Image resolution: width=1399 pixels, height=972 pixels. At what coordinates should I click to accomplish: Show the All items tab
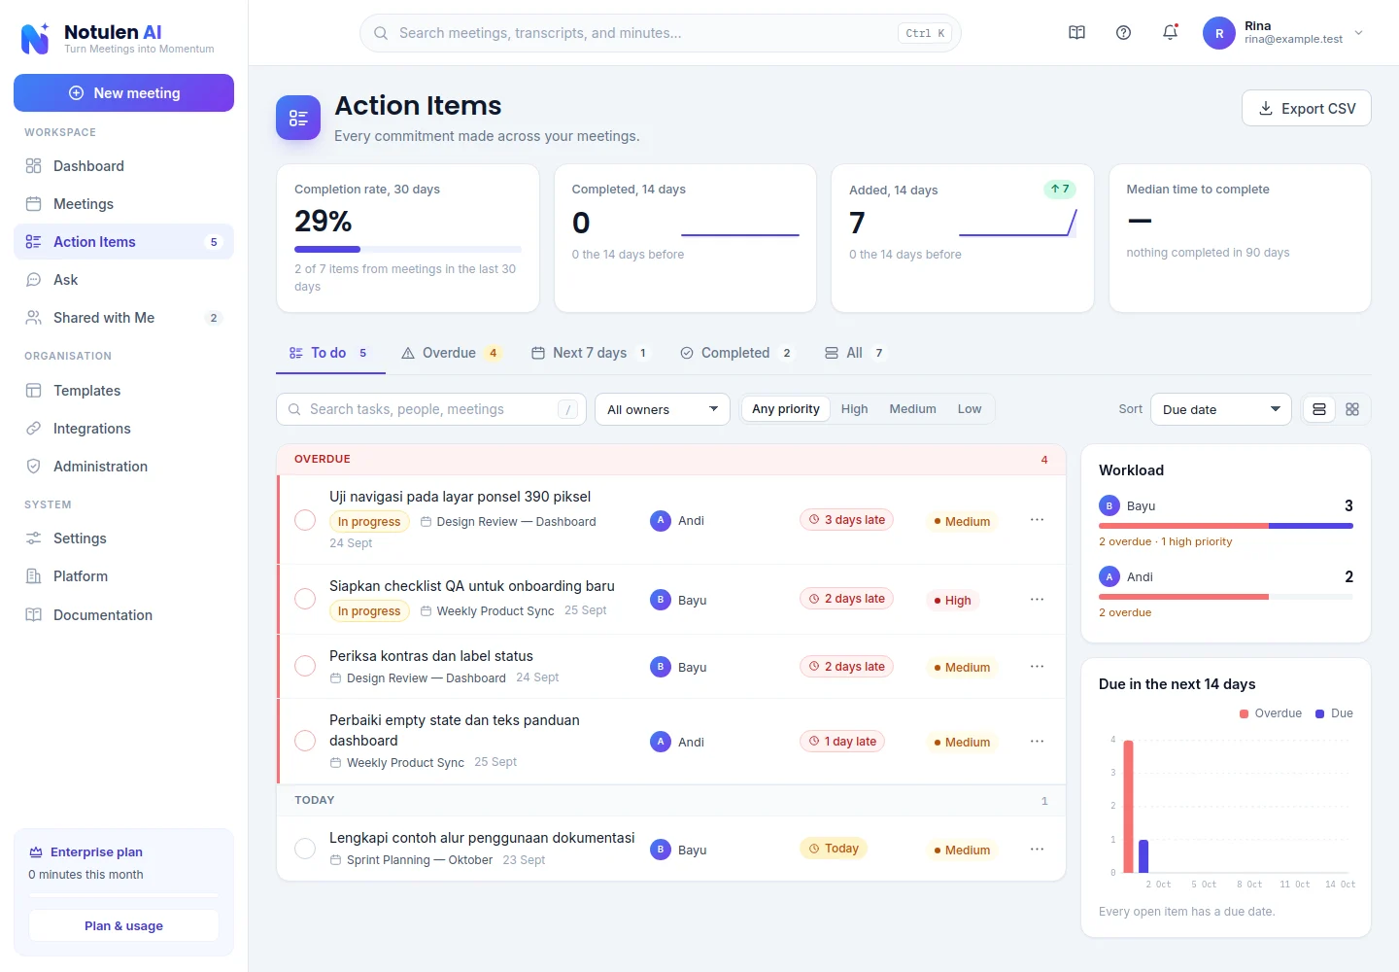[855, 353]
